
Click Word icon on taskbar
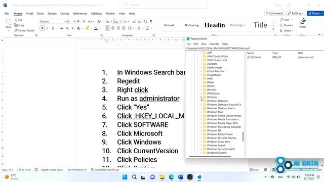(x=181, y=177)
